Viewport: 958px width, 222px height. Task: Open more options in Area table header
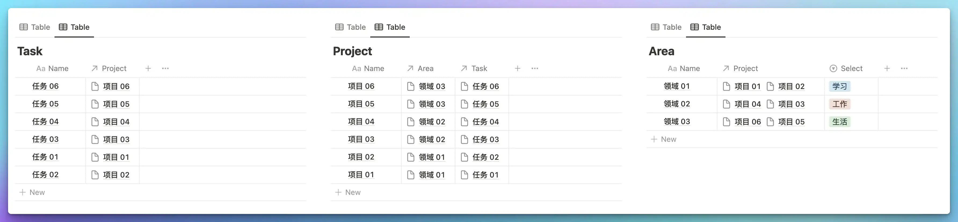coord(905,68)
